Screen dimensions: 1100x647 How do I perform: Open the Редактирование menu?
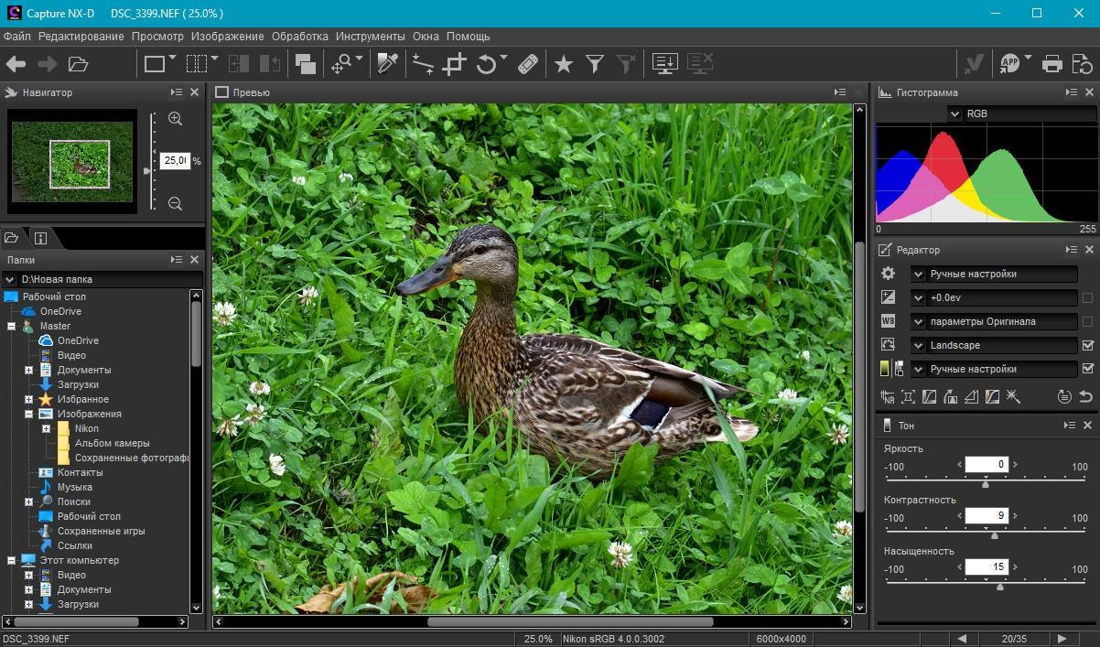pos(81,37)
